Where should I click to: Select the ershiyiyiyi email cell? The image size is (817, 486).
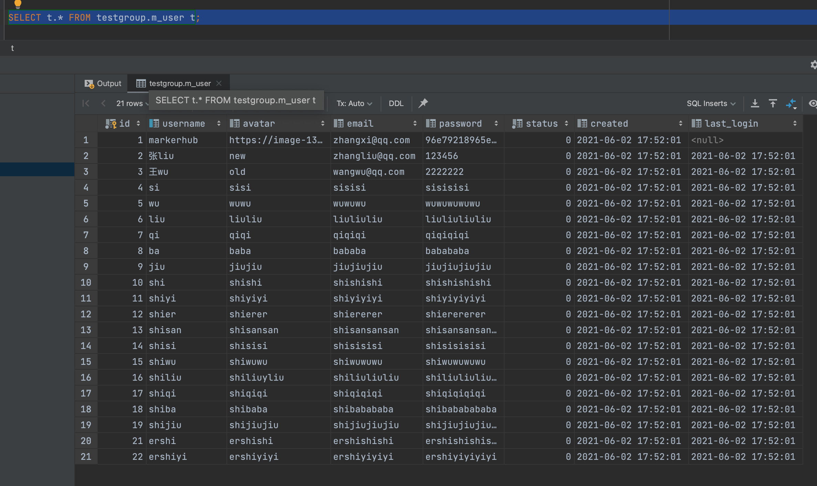click(x=376, y=457)
